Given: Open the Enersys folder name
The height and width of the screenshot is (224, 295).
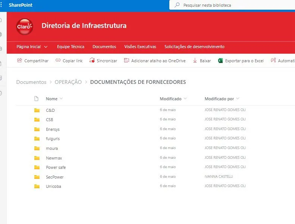Looking at the screenshot, I should click(53, 129).
